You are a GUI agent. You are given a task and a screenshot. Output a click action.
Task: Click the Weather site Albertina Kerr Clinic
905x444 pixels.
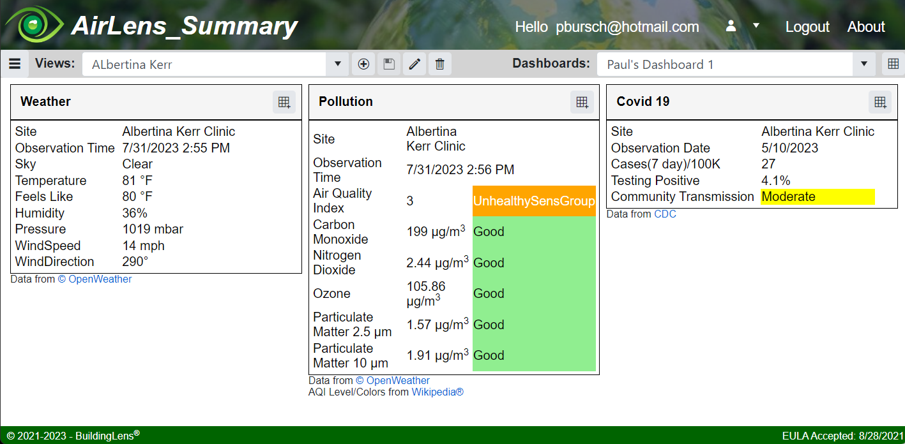(179, 131)
